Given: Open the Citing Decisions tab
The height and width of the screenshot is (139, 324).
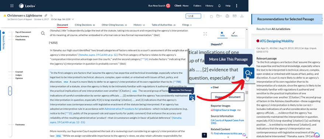Looking at the screenshot, I should [x=85, y=25].
